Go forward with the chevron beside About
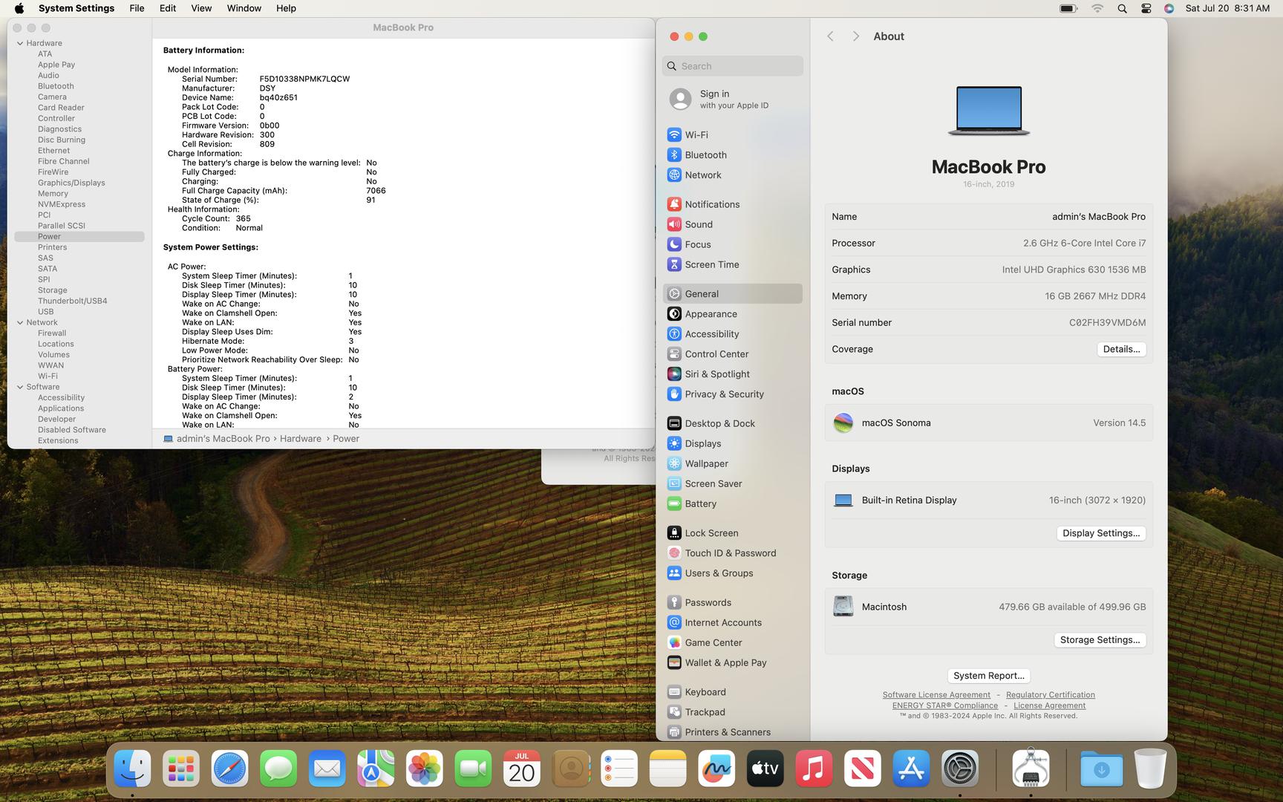The image size is (1283, 802). click(x=855, y=36)
